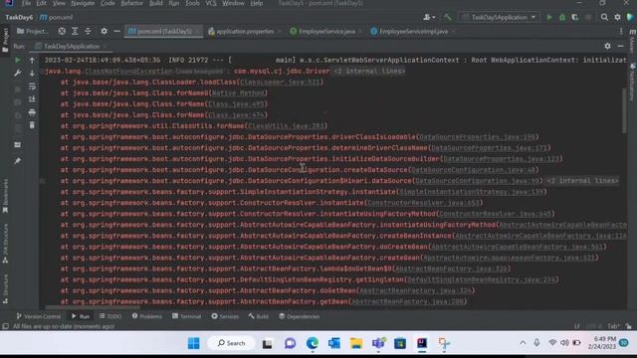The image size is (637, 358).
Task: Follow ConstructorResolver.java:653 link
Action: [x=424, y=203]
